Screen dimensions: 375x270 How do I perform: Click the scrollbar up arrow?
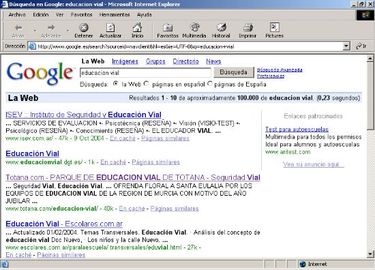click(370, 59)
